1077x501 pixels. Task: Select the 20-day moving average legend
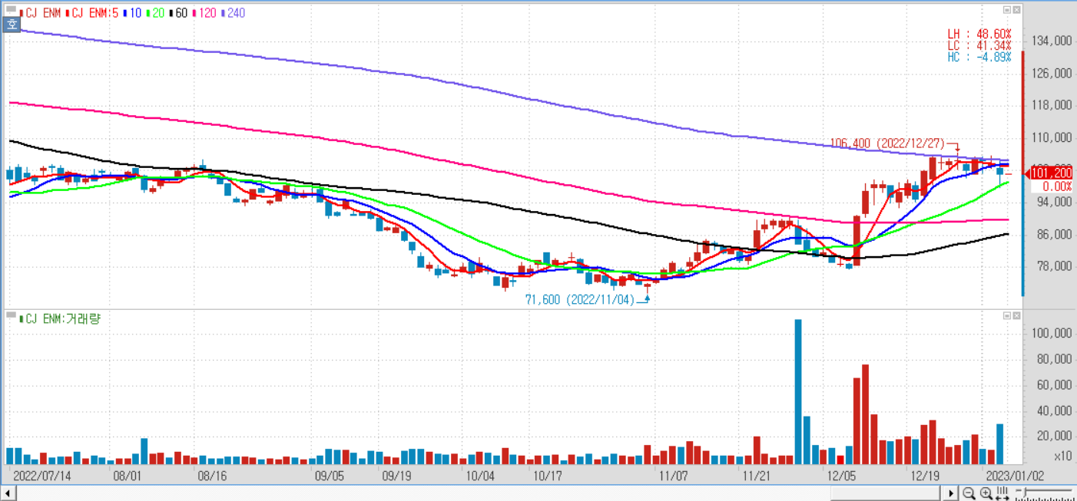click(x=155, y=13)
